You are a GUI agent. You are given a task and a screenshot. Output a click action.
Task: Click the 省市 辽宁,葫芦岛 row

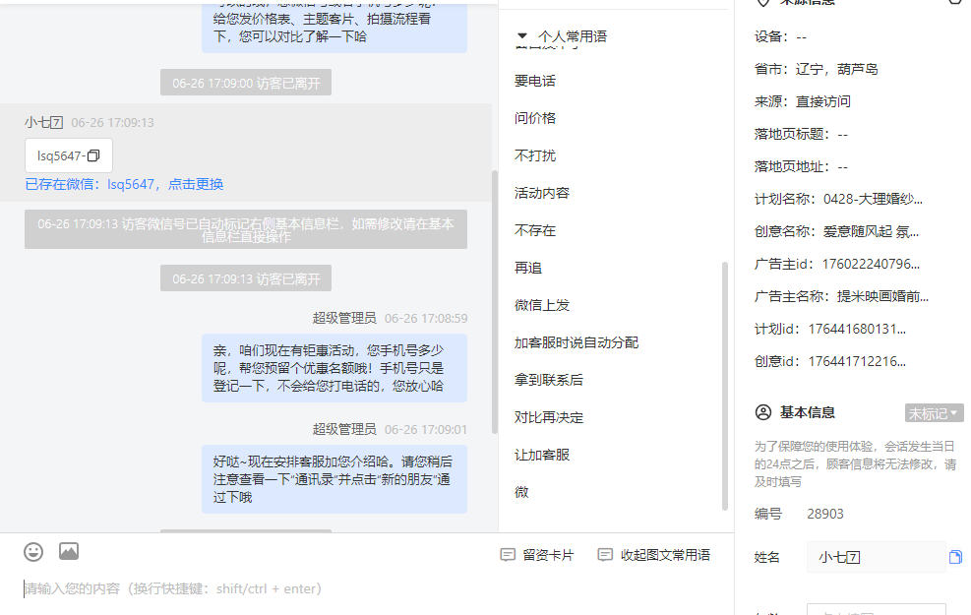[x=817, y=69]
